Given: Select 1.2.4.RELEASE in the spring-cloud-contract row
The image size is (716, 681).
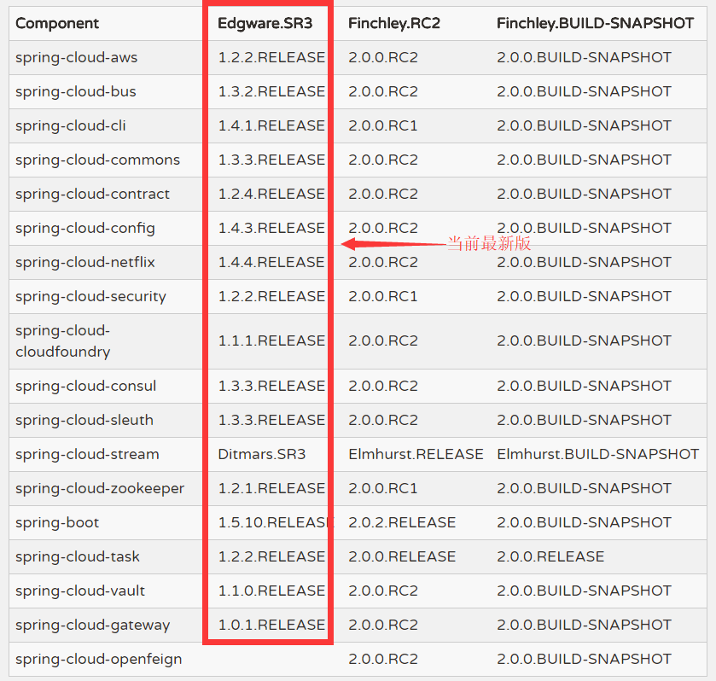Looking at the screenshot, I should (271, 194).
